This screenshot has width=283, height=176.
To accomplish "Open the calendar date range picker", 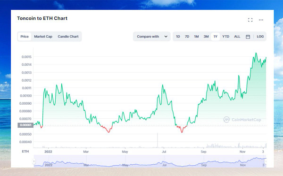I will pos(248,37).
